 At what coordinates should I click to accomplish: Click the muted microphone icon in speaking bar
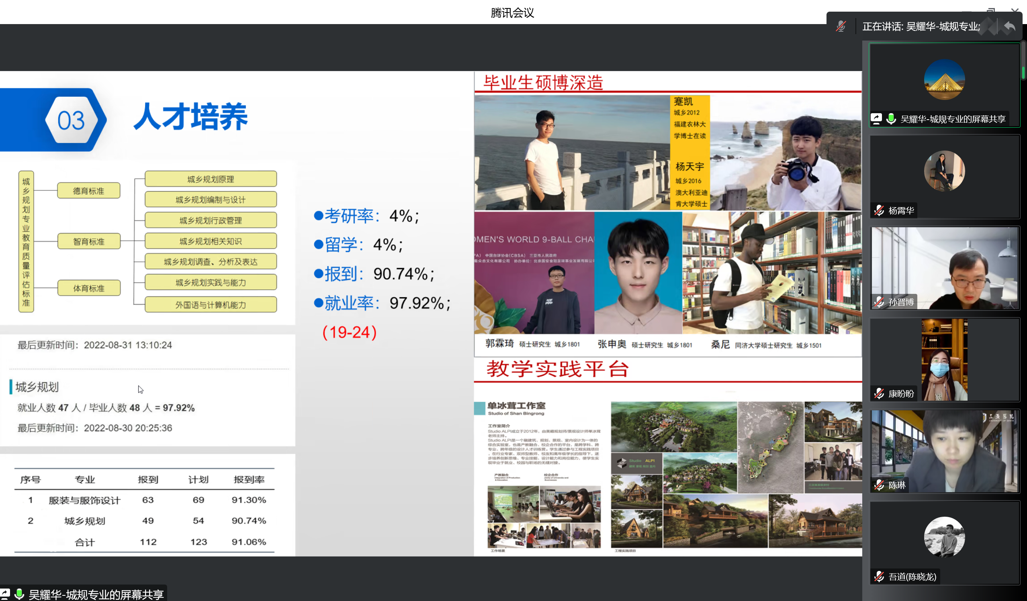point(840,26)
